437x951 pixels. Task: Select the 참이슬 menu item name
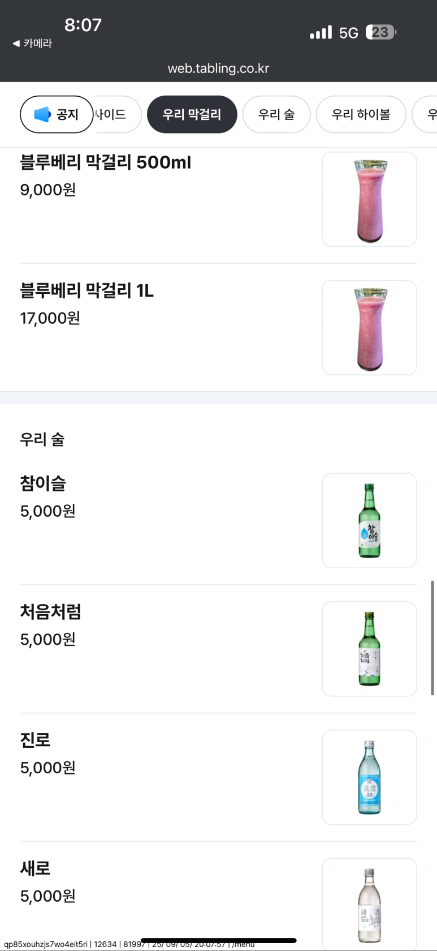43,483
